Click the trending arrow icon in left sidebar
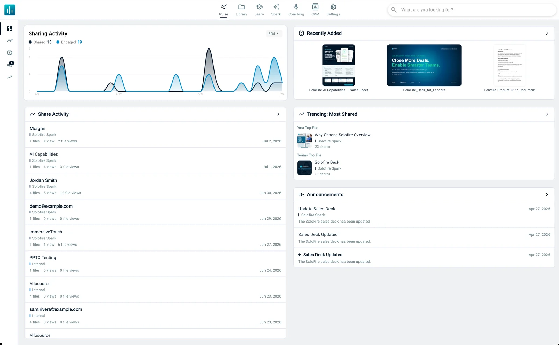Screen dimensions: 559x345 (x=9, y=77)
